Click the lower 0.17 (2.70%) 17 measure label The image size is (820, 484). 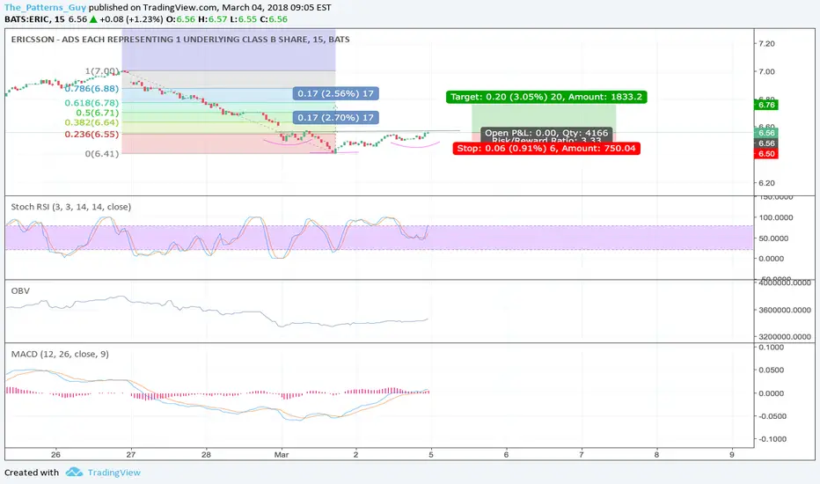tap(336, 118)
